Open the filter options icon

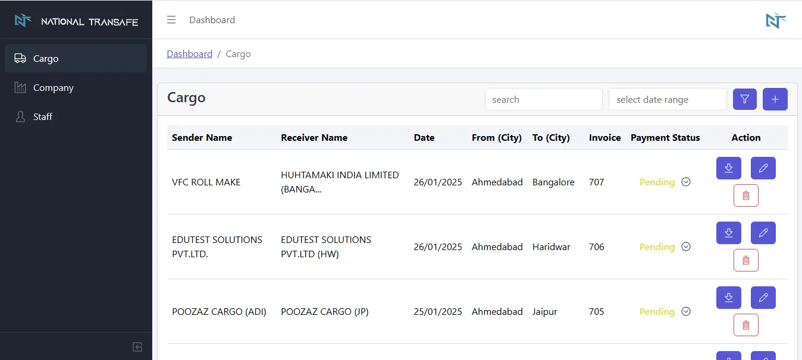(744, 99)
